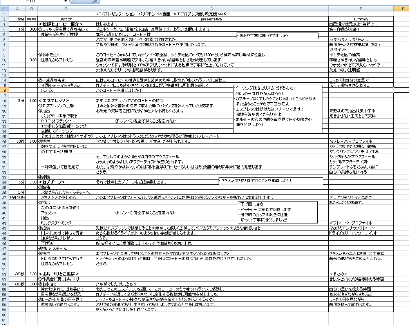
Task: Click the 'summary' header cell
Action: (x=360, y=19)
